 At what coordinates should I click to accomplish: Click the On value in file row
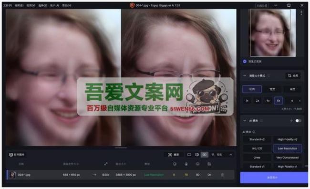pos(209,175)
